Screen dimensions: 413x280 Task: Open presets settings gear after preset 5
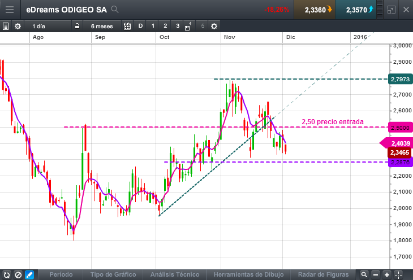(x=214, y=27)
